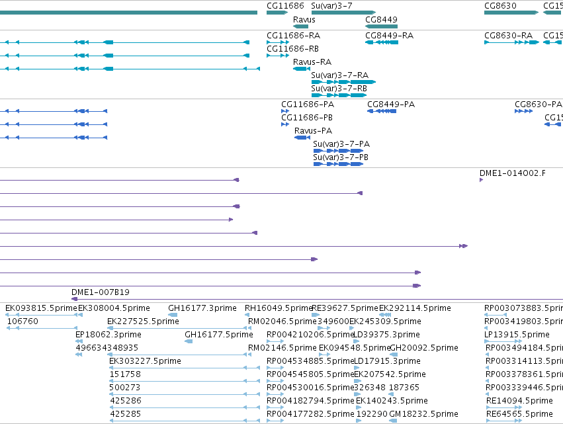This screenshot has height=424, width=563.
Task: Select feature DME1-007B19
Action: point(317,299)
